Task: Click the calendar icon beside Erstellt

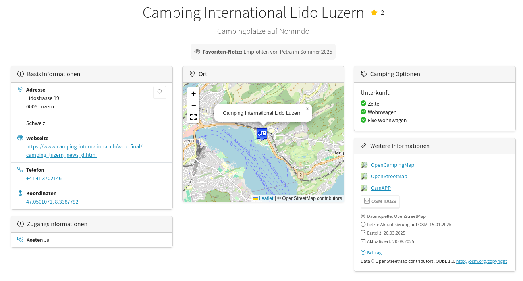Action: [x=363, y=233]
